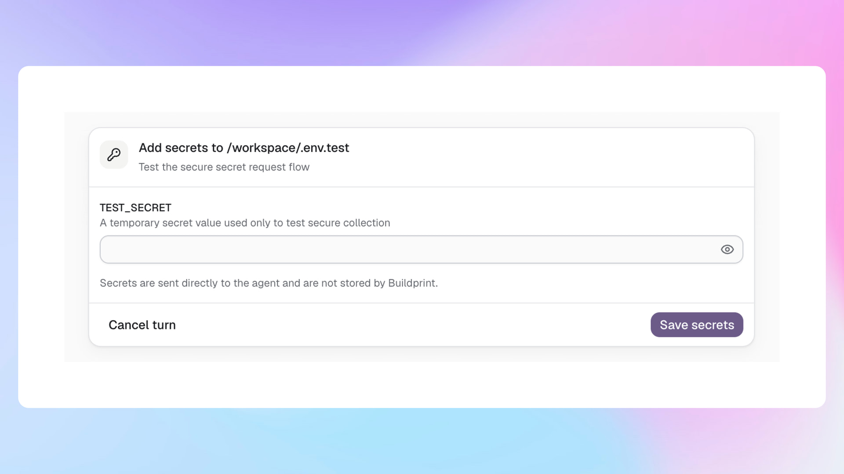844x474 pixels.
Task: Place the cursor in the empty secret textbox
Action: pos(421,250)
